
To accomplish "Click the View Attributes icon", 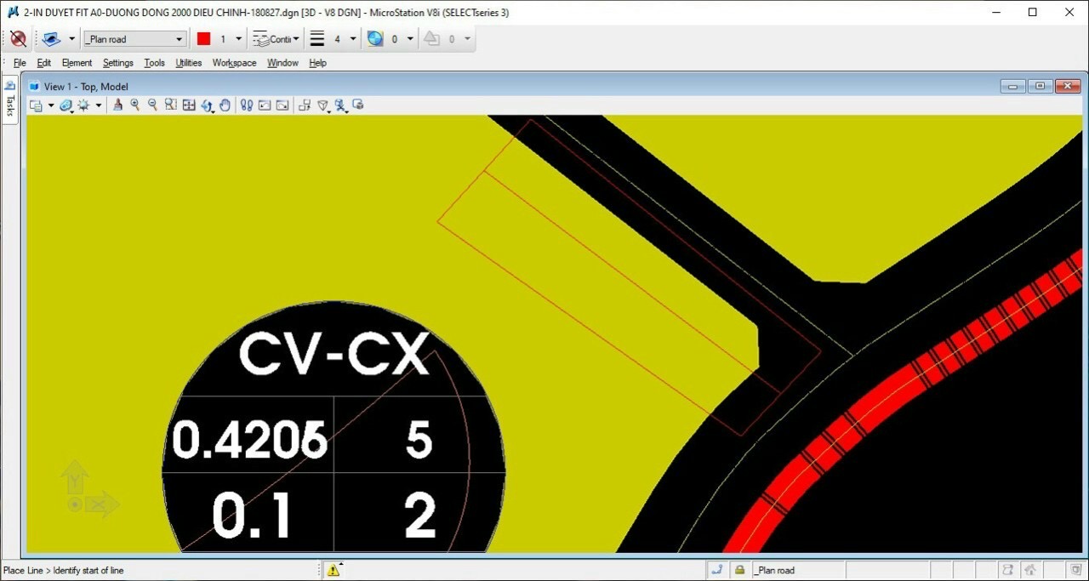I will (36, 105).
